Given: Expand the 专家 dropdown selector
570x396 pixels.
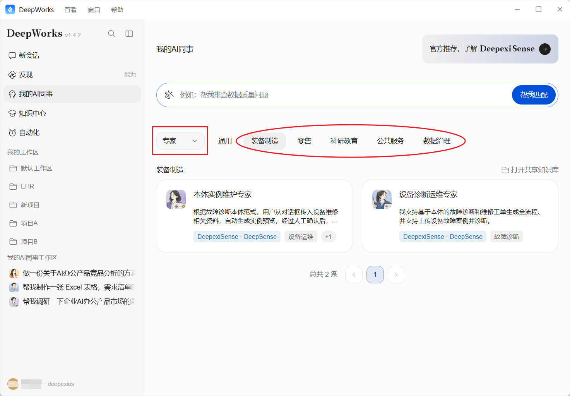Looking at the screenshot, I should tap(180, 141).
